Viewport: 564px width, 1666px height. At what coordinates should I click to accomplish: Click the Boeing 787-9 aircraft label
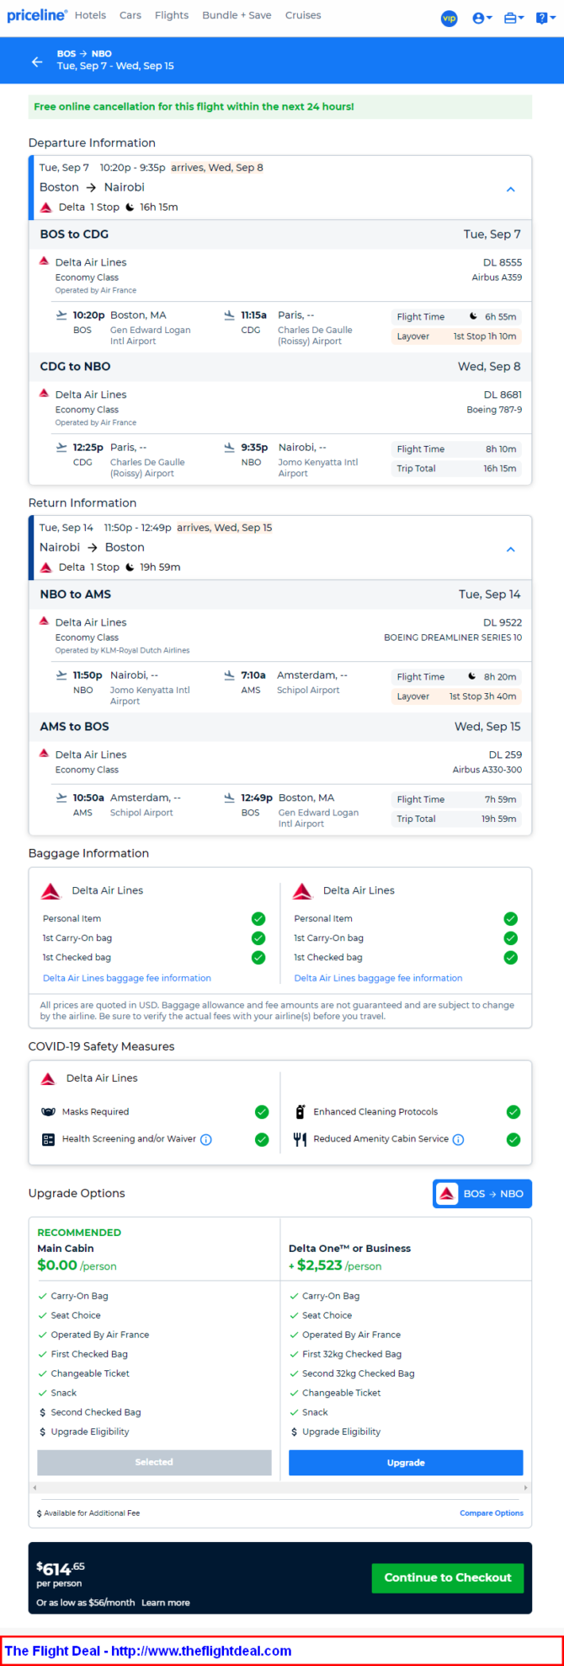tap(494, 410)
